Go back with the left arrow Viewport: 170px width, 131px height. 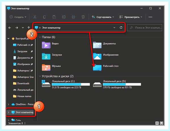click(x=10, y=28)
